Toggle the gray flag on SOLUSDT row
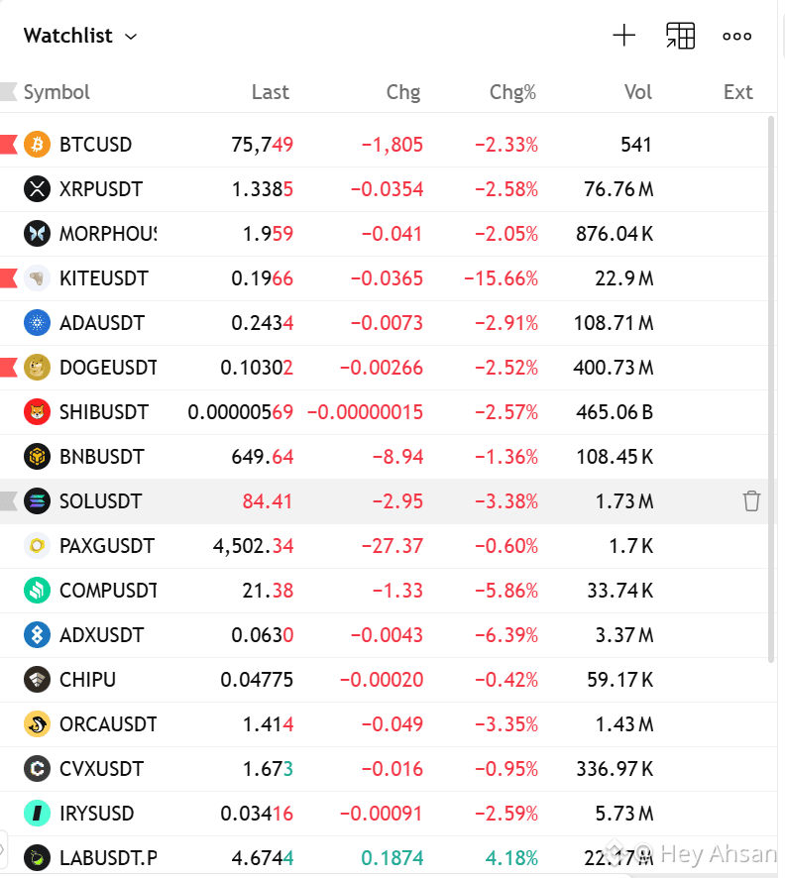This screenshot has width=785, height=878. 9,501
